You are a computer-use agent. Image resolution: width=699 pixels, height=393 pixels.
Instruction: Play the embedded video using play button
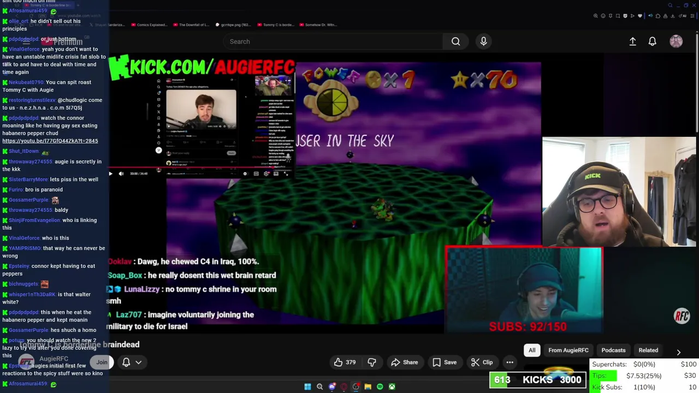point(110,174)
